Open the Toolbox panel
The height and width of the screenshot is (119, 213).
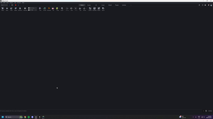tap(99, 9)
